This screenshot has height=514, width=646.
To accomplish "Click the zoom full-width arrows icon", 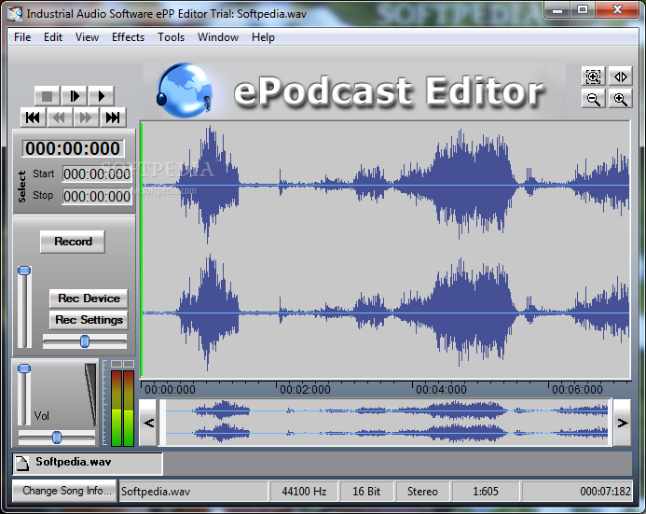I will pos(621,76).
